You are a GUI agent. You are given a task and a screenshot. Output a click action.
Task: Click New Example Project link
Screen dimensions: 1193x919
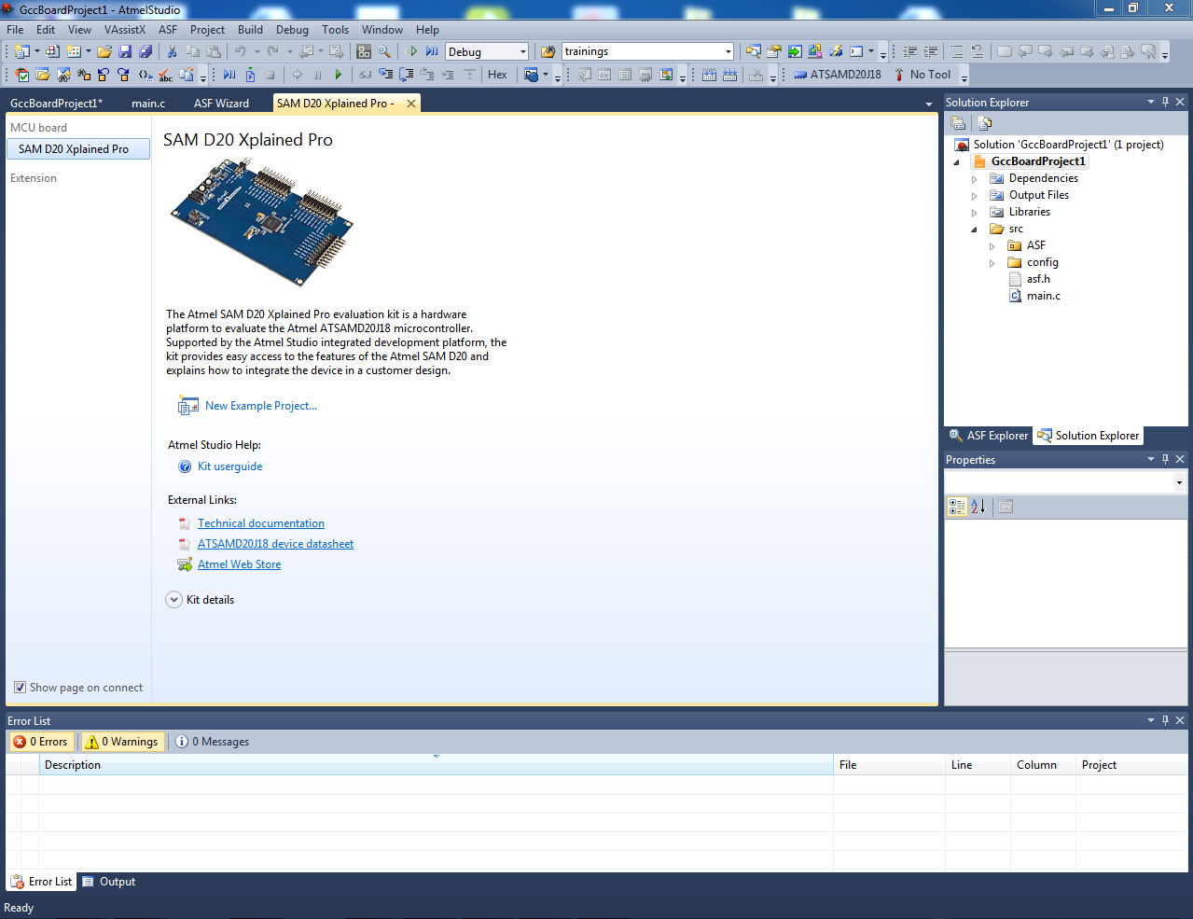[x=260, y=406]
